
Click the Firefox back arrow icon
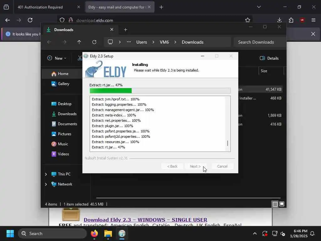point(8,20)
